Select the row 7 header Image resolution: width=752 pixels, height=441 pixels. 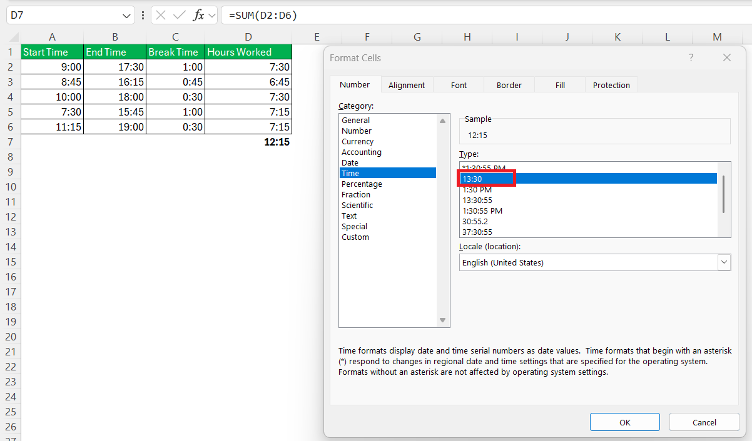(10, 142)
